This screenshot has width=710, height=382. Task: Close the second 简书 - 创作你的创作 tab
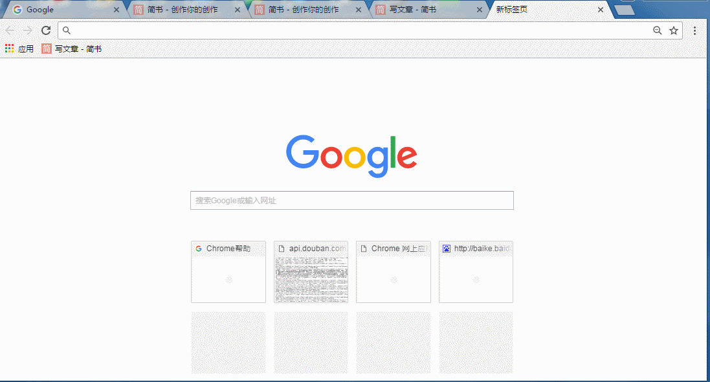358,10
